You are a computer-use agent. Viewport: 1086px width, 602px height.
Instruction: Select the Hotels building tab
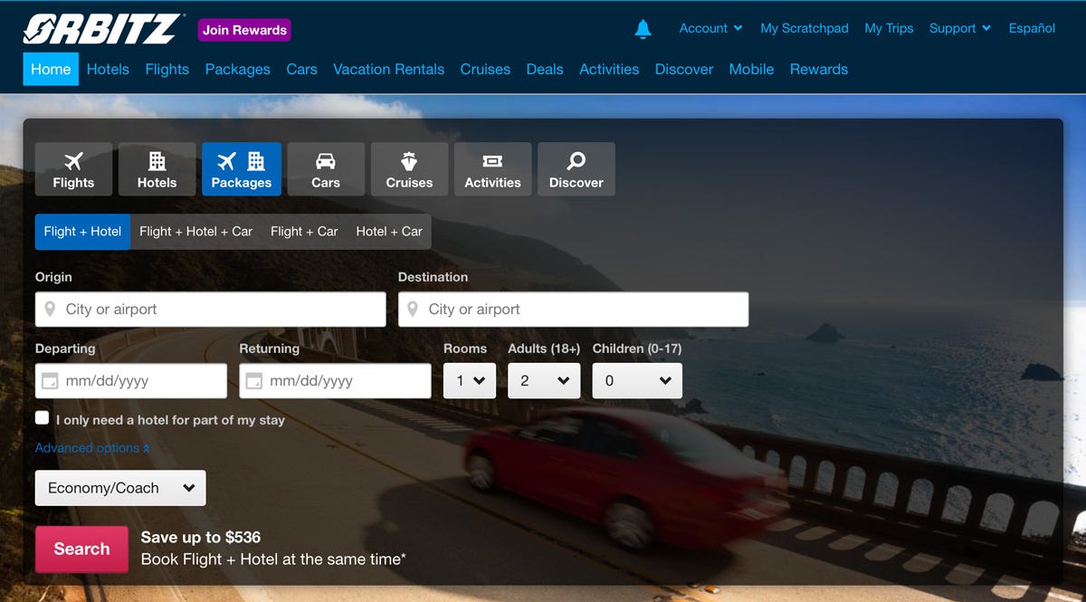point(157,169)
